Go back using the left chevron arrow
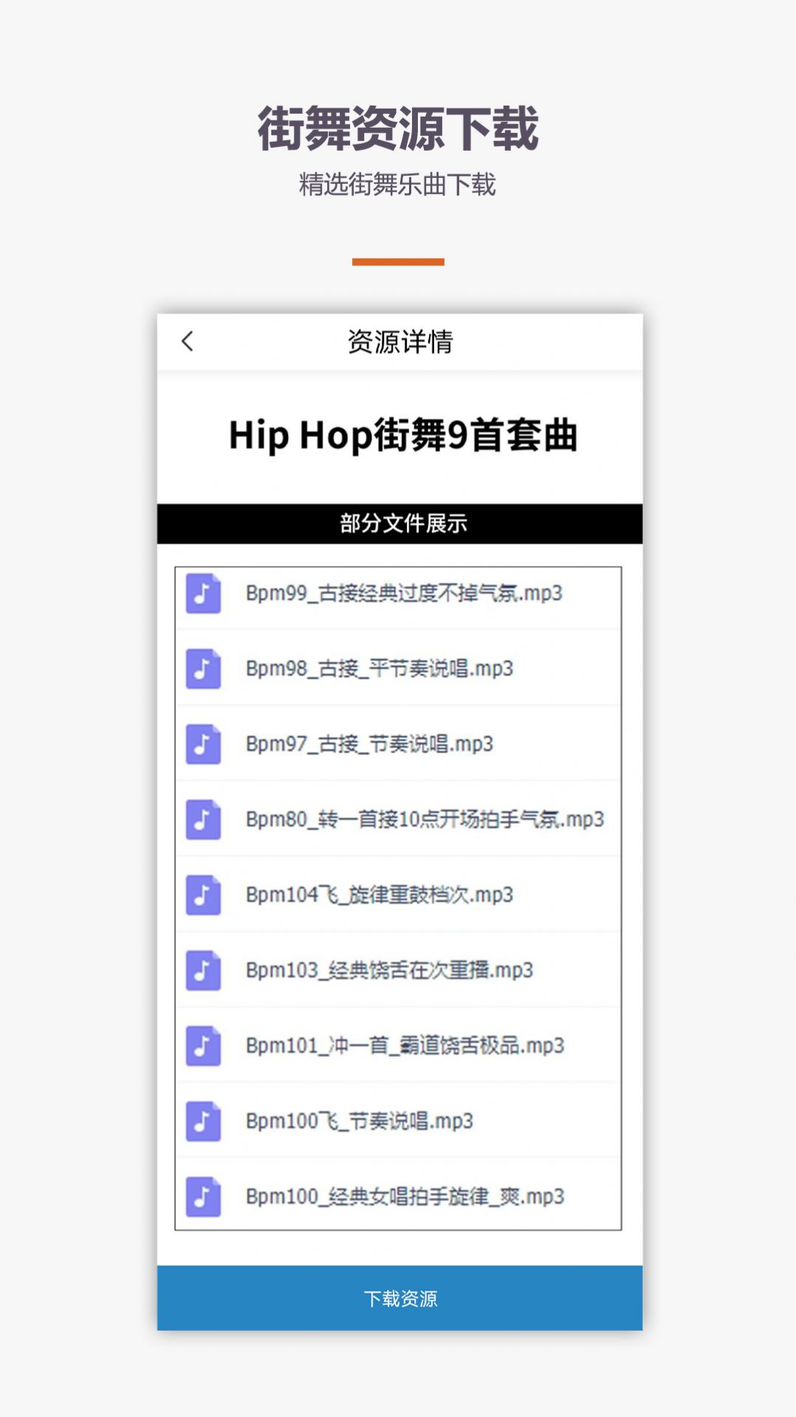 [188, 341]
